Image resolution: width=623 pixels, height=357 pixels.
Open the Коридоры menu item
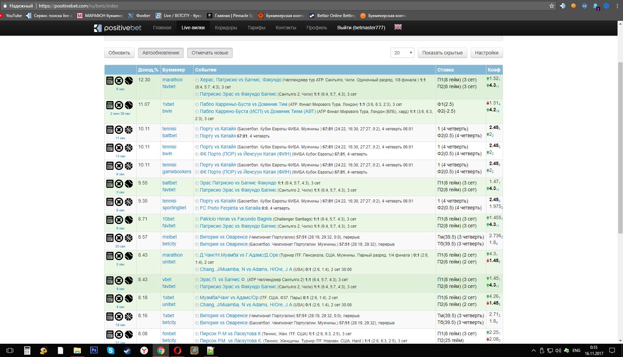tap(226, 28)
